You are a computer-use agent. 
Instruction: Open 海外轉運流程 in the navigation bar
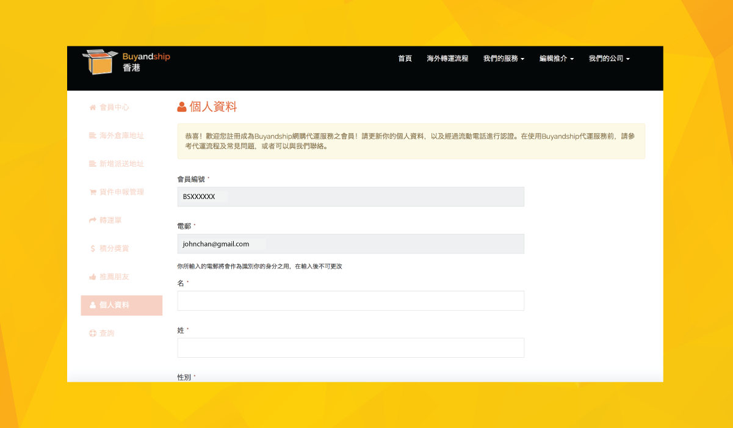(447, 59)
